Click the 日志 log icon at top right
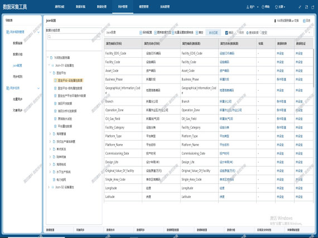318x238 pixels. pyautogui.click(x=304, y=21)
